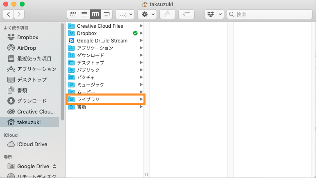This screenshot has height=178, width=316.
Task: Open the Dropbox toolbar dropdown
Action: click(x=214, y=14)
